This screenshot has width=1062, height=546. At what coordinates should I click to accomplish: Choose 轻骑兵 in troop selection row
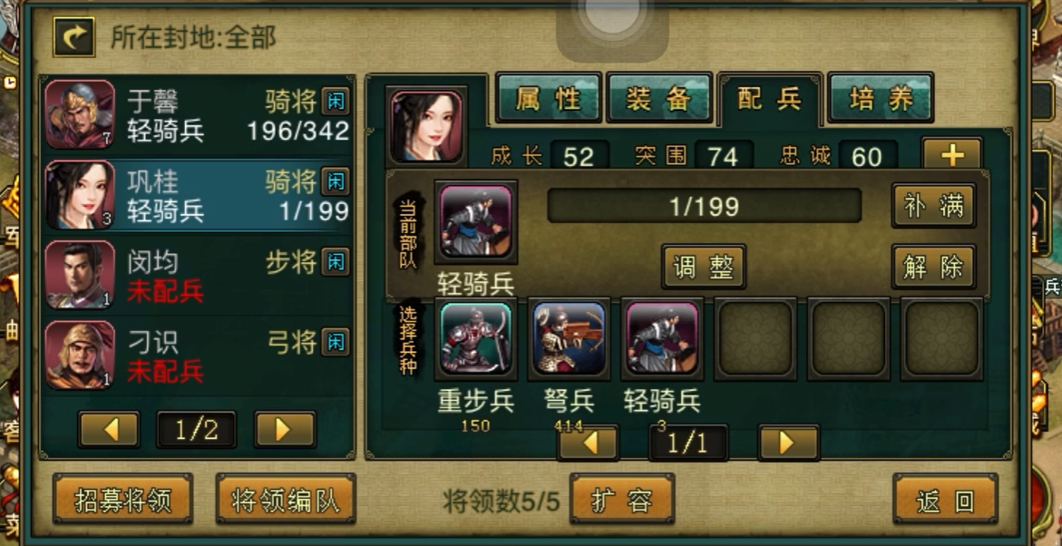[662, 338]
